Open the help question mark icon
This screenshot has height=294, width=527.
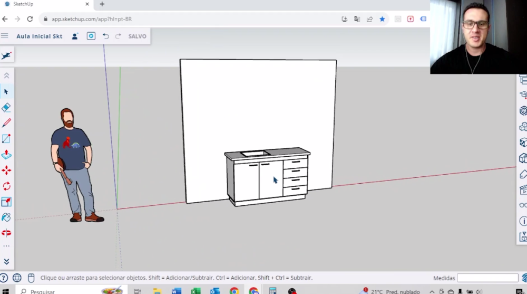click(4, 278)
